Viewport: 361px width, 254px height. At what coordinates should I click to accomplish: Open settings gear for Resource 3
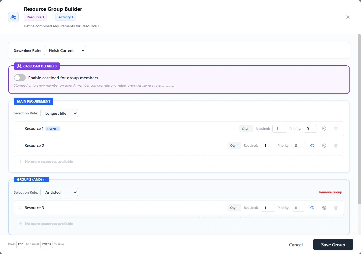[324, 208]
